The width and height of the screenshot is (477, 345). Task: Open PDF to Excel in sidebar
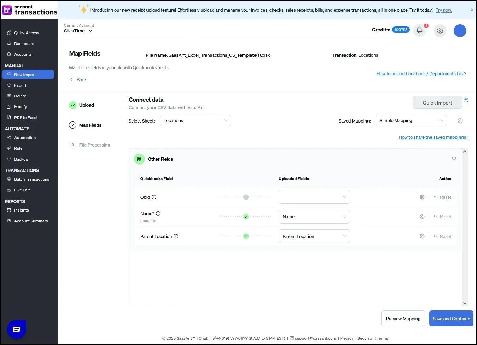pyautogui.click(x=25, y=118)
